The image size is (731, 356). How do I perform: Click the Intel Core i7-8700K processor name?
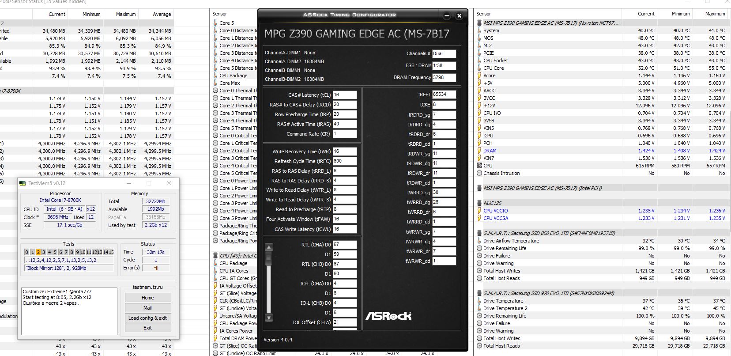[x=60, y=200]
